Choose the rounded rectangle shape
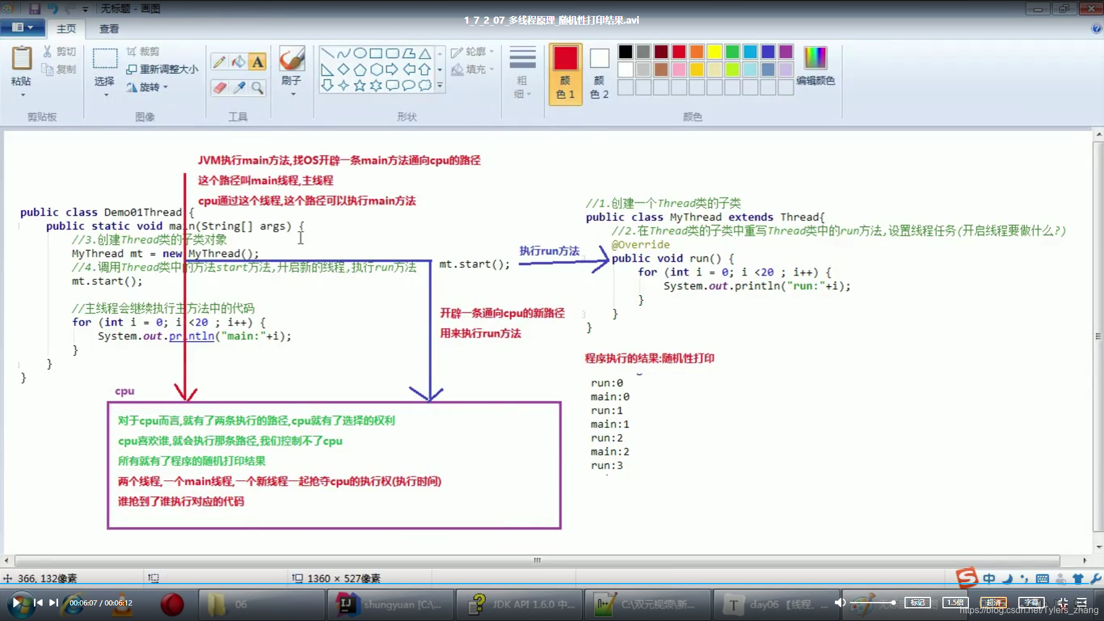Screen dimensions: 1104x621 [x=393, y=53]
